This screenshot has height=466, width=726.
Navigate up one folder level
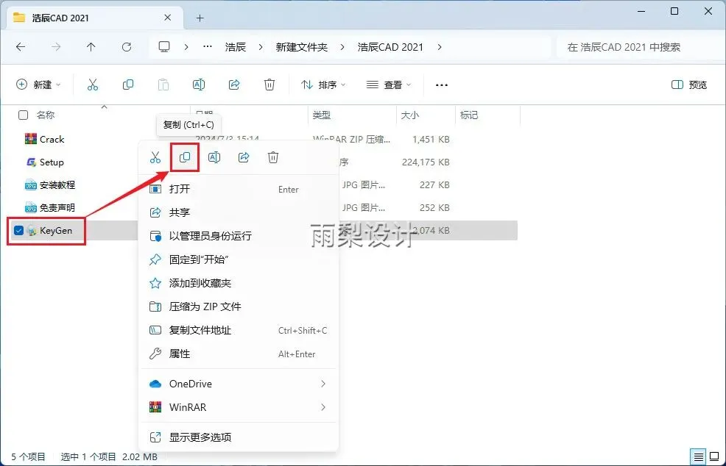click(x=91, y=47)
